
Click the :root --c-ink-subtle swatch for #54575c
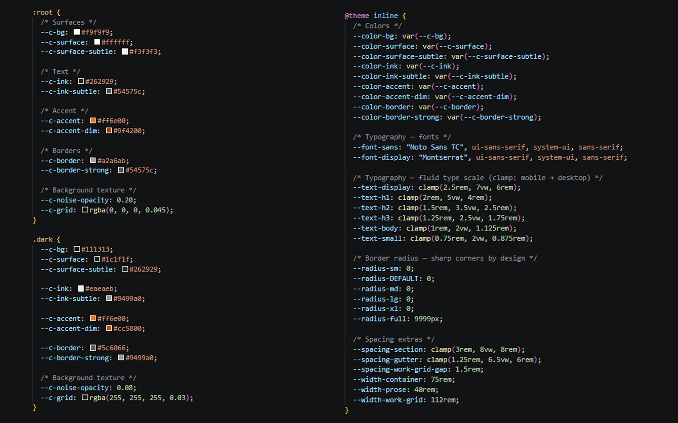coord(109,91)
